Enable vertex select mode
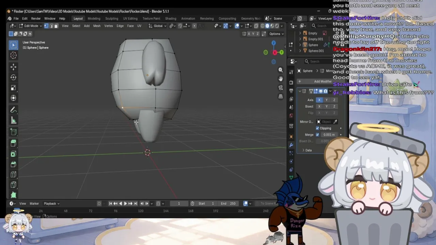This screenshot has height=245, width=436. click(46, 26)
